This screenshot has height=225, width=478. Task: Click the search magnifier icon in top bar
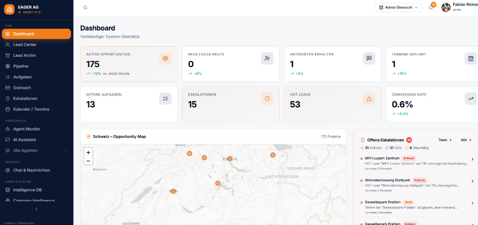[x=85, y=7]
